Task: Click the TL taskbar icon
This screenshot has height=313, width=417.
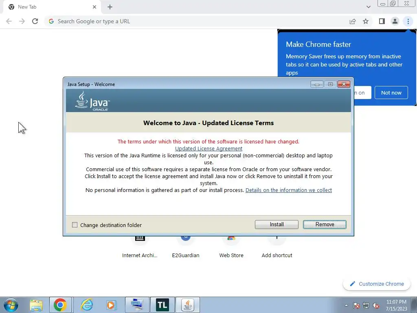Action: coord(162,305)
